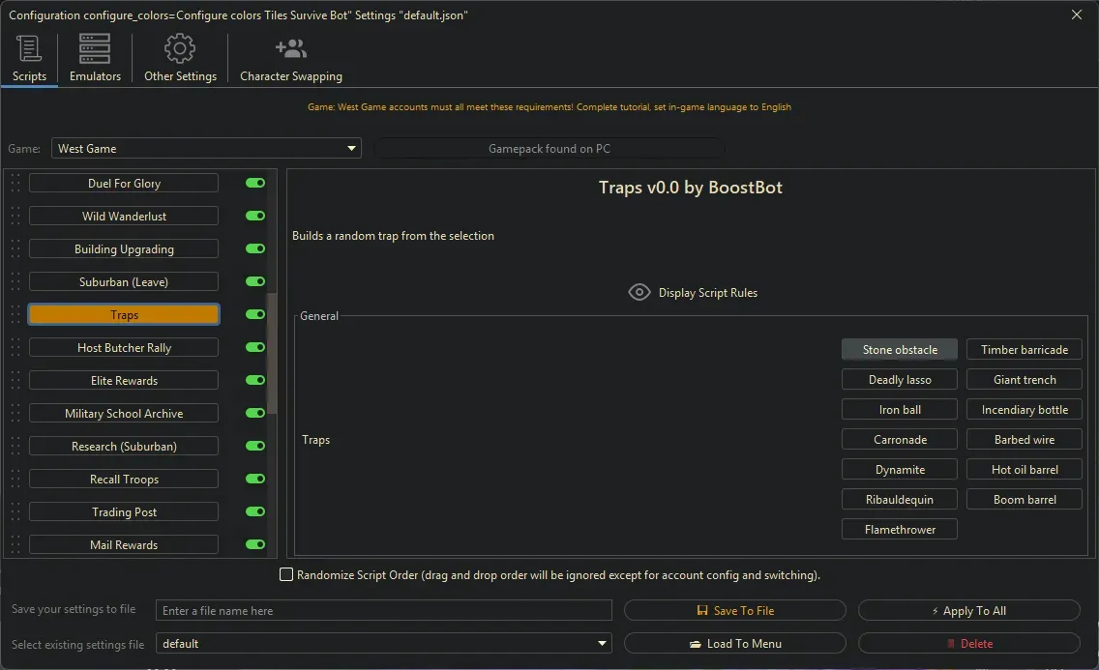Click the Save To File button
This screenshot has width=1099, height=670.
[735, 611]
